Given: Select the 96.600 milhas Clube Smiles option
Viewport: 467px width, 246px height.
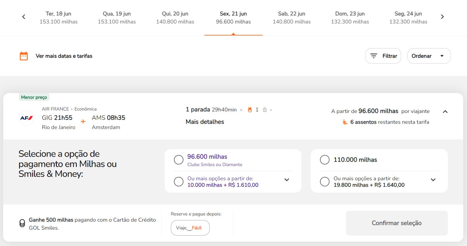Looking at the screenshot, I should click(x=179, y=160).
